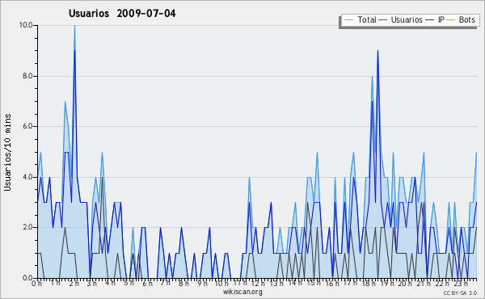
Task: Click the y-axis label "Usuarios/10 mins"
Action: [7, 152]
